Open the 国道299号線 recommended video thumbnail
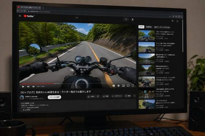The image size is (205, 136). (146, 59)
